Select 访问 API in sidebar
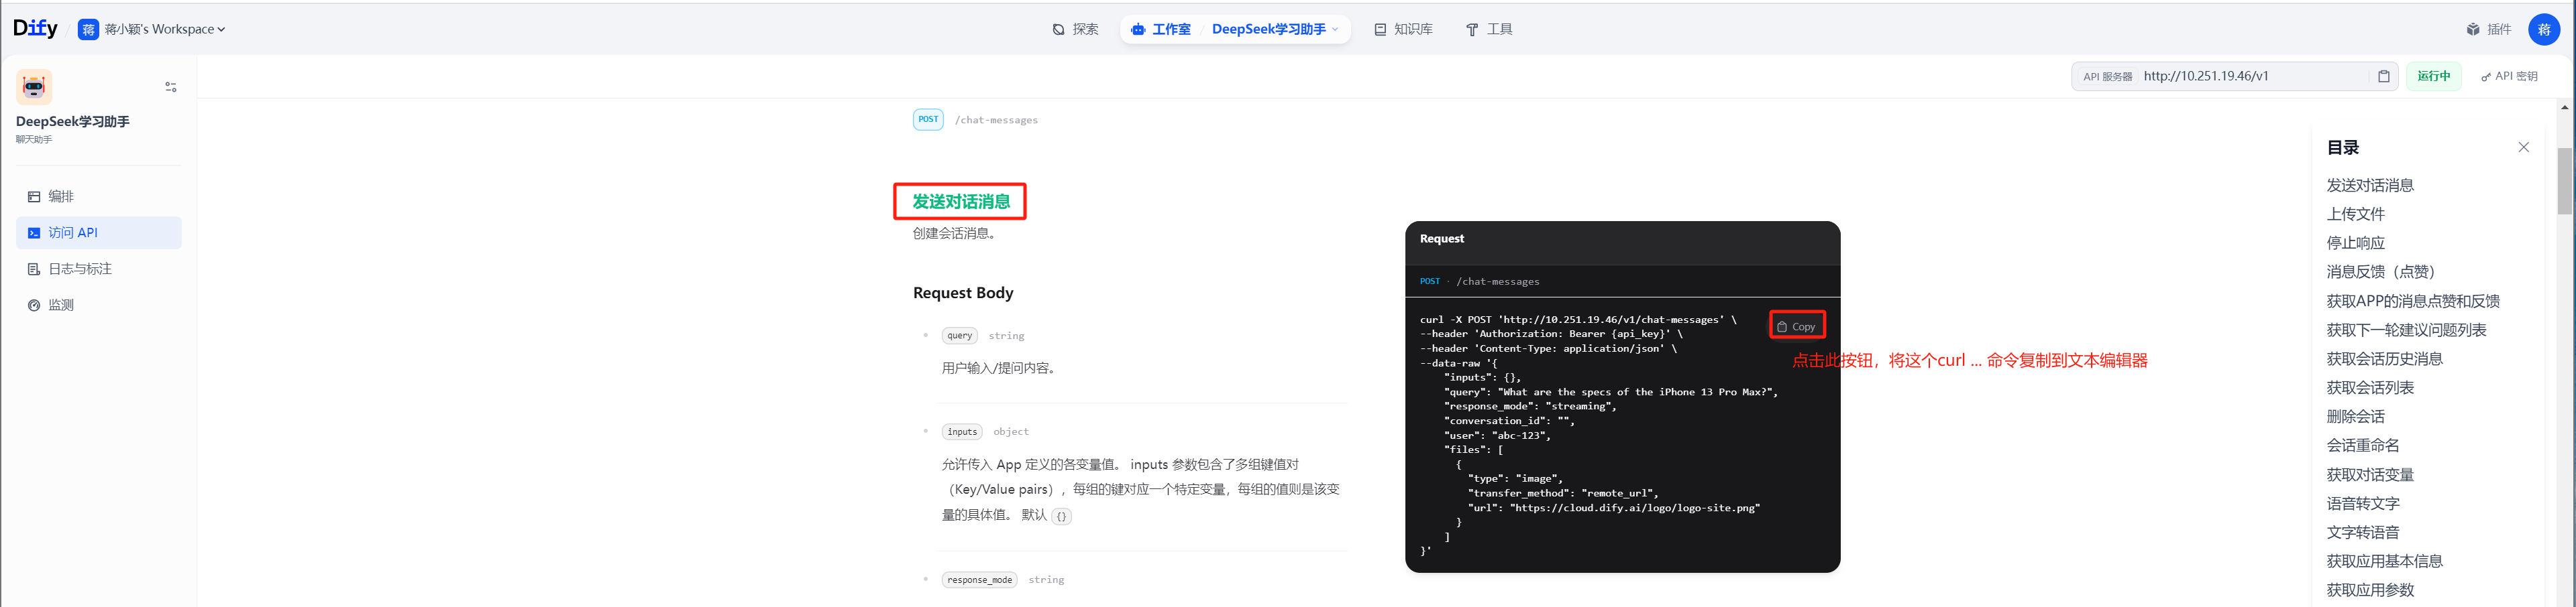The width and height of the screenshot is (2576, 607). [x=99, y=232]
